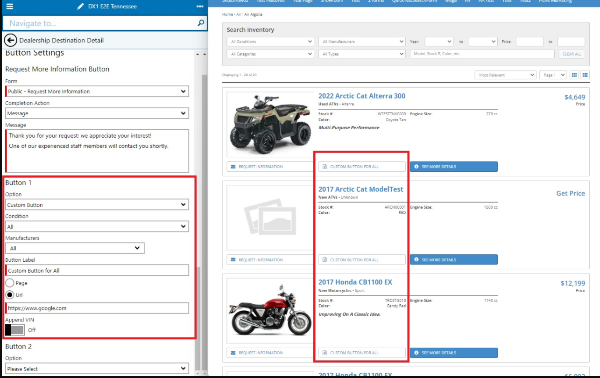Click Request Information under the Alterra 300
The height and width of the screenshot is (378, 600).
click(x=270, y=167)
